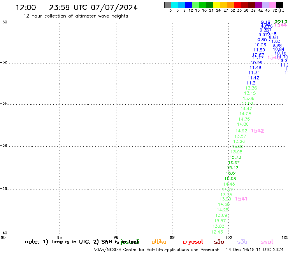The image size is (288, 253).
Task: Click blue wave height value 11.03
Action: pos(275,41)
